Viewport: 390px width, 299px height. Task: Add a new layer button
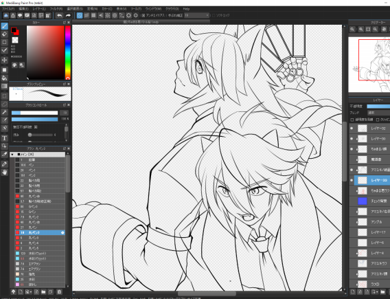click(352, 291)
